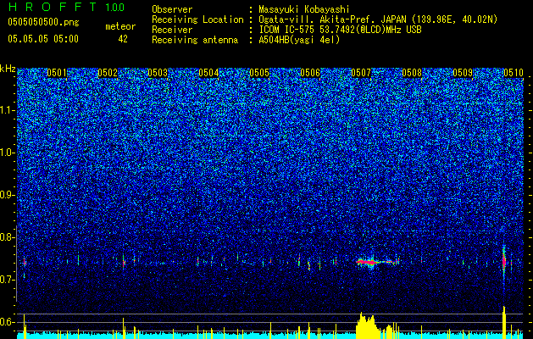Click the 0501 time marker
Screen dimensions: 533x339
click(x=57, y=72)
